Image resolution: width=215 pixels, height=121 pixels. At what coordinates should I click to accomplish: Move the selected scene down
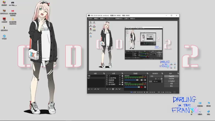[98, 89]
